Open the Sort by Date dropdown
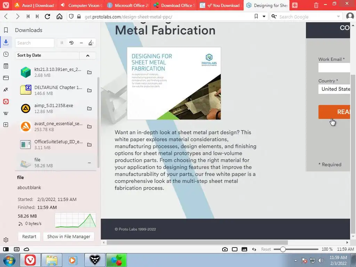The width and height of the screenshot is (356, 267). [47, 55]
